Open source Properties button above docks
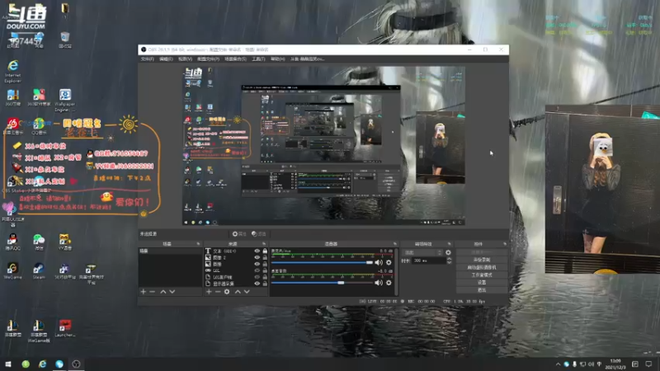 [x=239, y=234]
